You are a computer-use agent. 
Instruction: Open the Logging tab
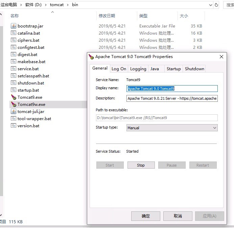tap(138, 69)
